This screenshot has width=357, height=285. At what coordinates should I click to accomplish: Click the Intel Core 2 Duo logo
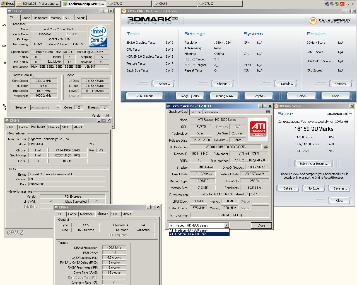[98, 37]
